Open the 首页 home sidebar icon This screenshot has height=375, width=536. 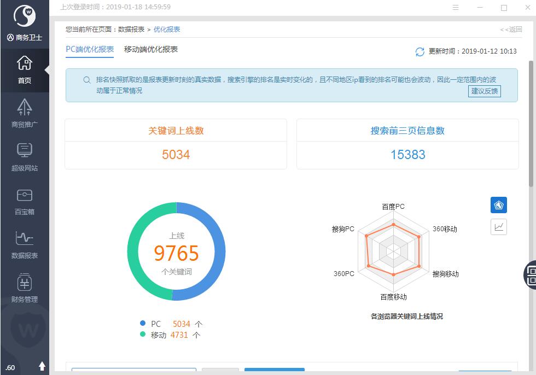pos(25,69)
